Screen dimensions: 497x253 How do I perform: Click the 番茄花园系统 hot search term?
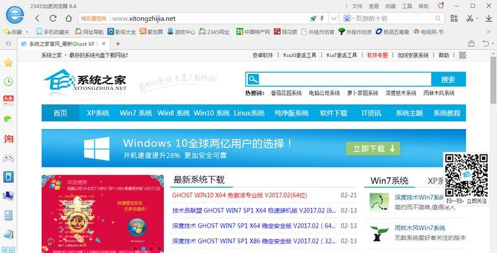click(286, 93)
